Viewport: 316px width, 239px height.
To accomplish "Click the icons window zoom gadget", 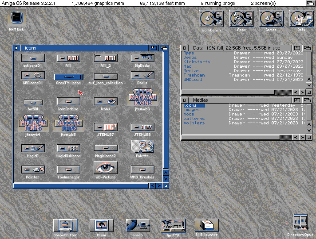I will tap(154, 48).
